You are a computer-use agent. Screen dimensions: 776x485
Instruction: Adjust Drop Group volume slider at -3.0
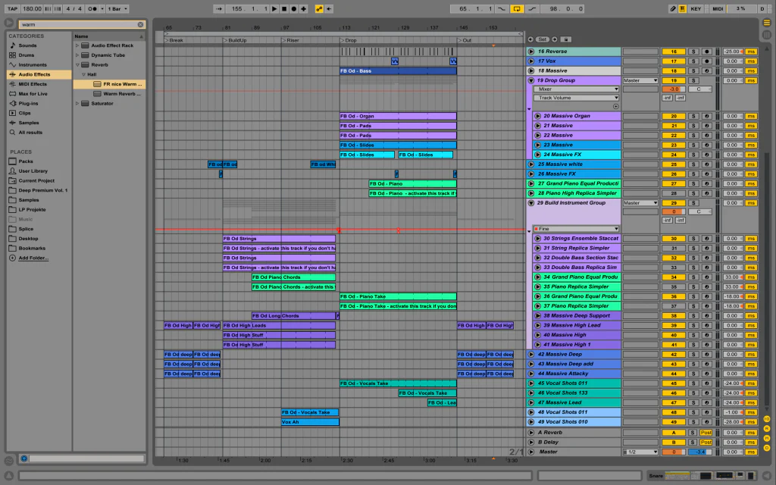tap(674, 89)
